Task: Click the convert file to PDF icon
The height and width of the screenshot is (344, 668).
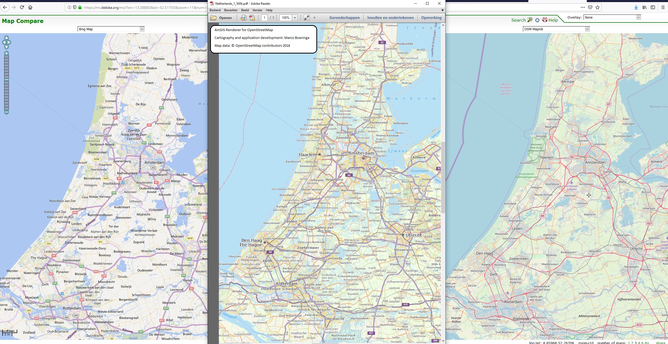Action: 252,18
